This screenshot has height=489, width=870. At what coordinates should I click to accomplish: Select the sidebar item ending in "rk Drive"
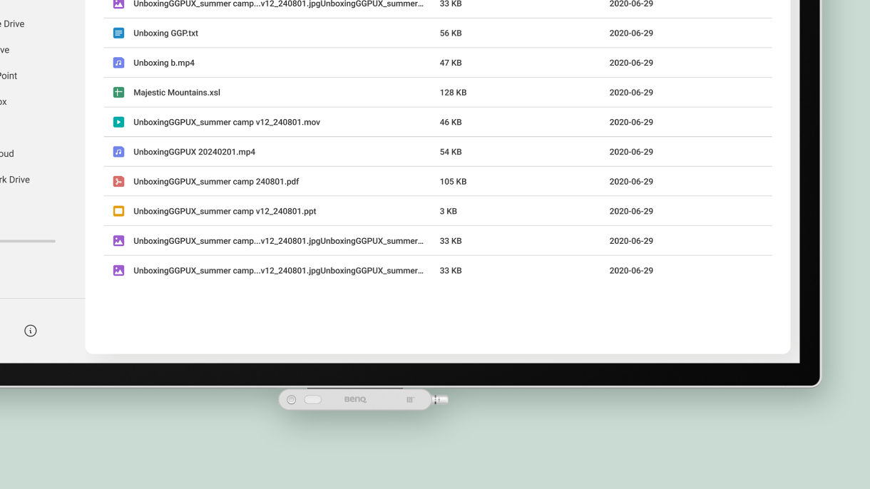coord(15,180)
